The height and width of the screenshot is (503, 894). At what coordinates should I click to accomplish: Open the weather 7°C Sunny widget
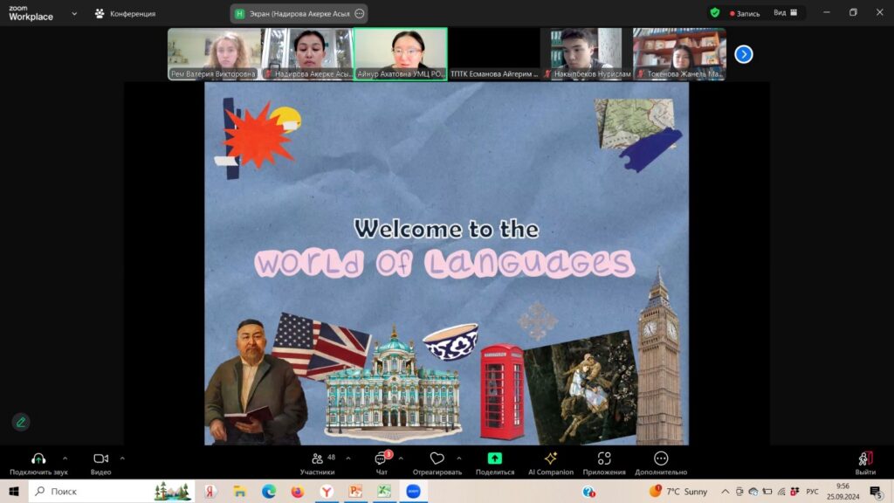(678, 491)
